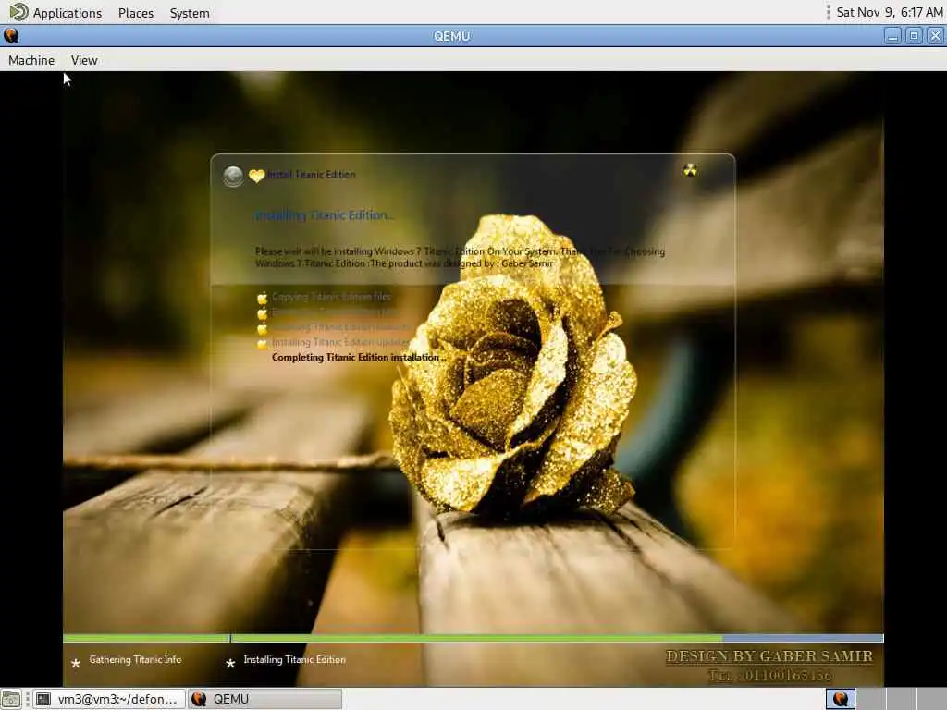Click the QEMU icon in the title bar

click(x=11, y=36)
